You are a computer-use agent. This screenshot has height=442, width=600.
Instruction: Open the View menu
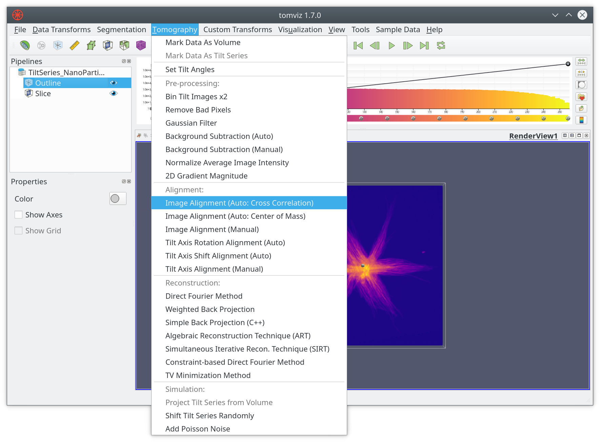[337, 29]
